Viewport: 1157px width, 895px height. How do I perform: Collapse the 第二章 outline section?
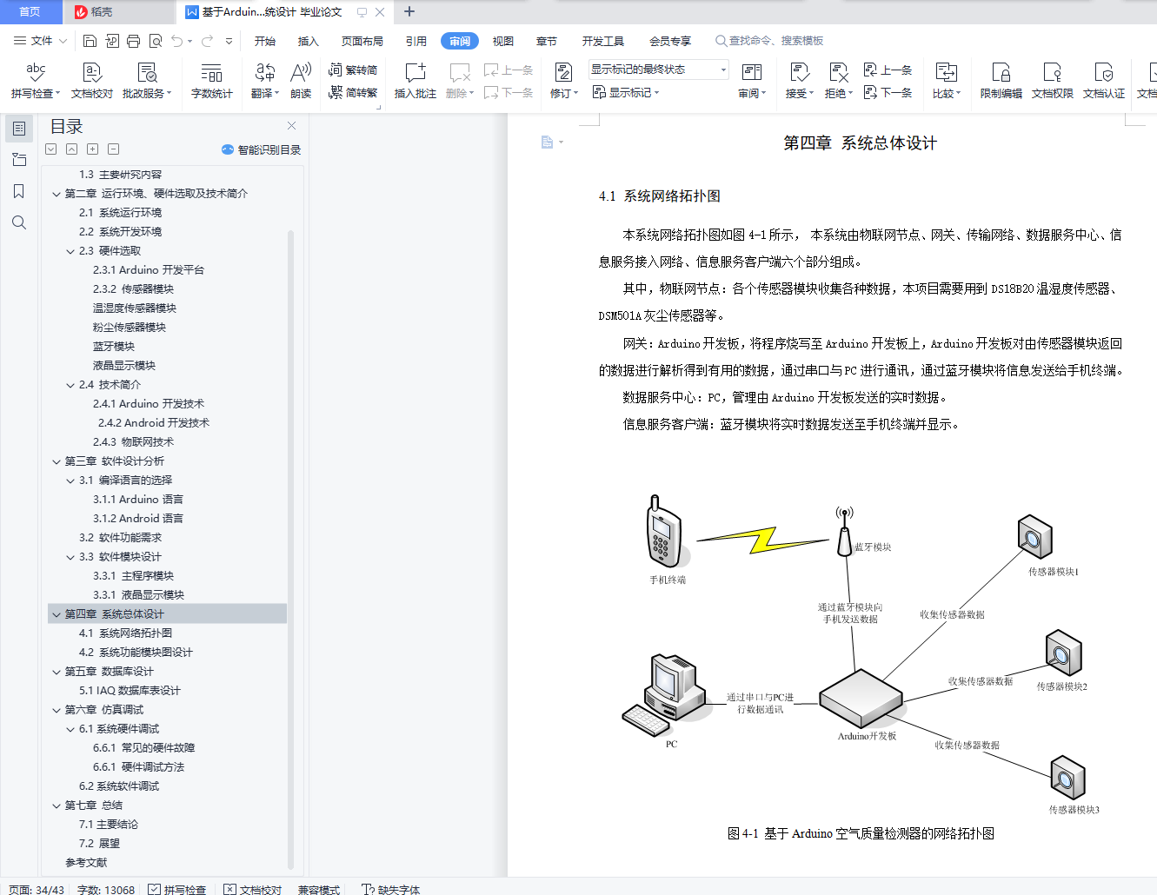click(x=57, y=194)
